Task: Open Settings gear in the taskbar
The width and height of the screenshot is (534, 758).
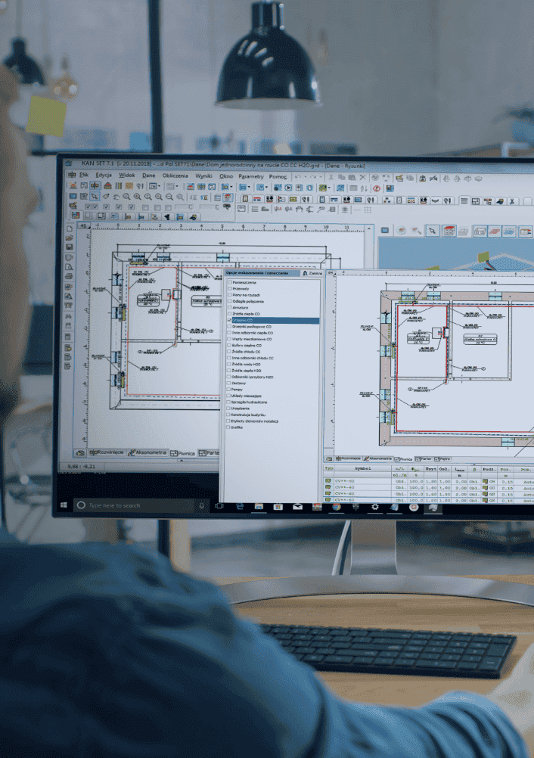Action: click(374, 507)
